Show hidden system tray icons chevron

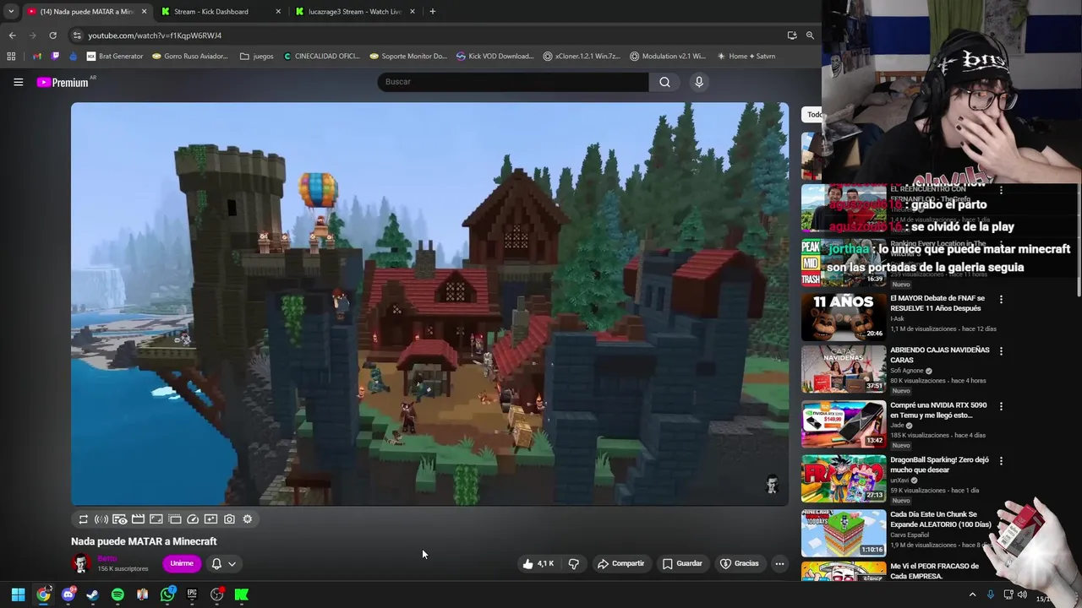point(972,595)
